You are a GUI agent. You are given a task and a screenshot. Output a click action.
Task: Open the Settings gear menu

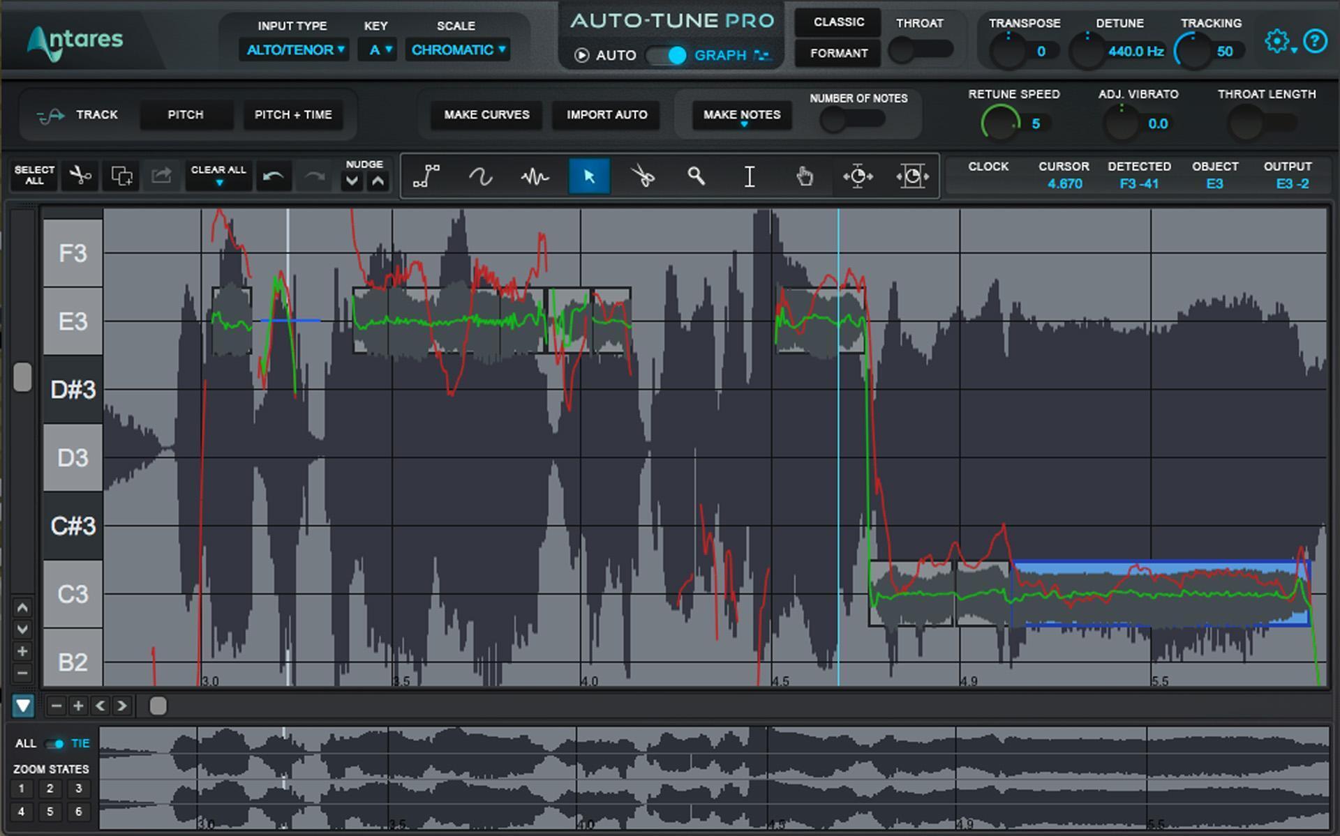point(1278,40)
